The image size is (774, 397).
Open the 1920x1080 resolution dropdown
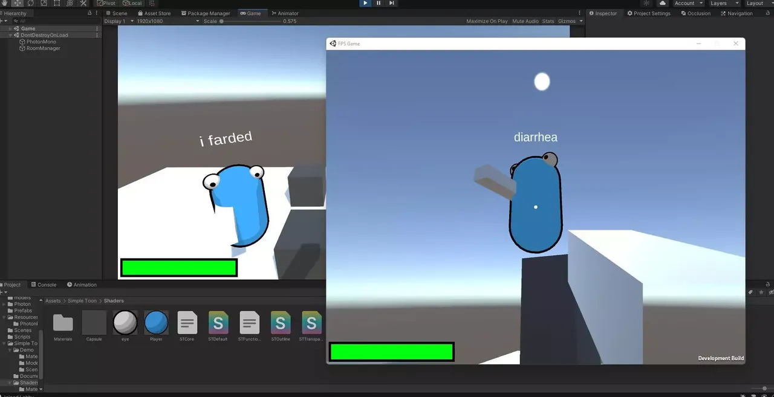coord(168,21)
